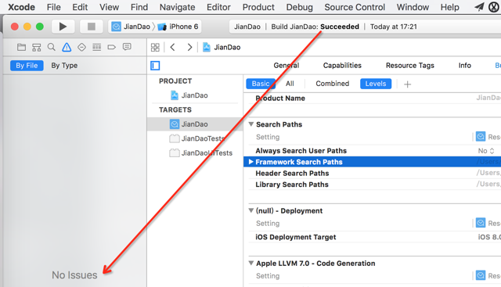Select the Issue navigator warning icon
Screen dimensions: 501x287
tap(67, 47)
